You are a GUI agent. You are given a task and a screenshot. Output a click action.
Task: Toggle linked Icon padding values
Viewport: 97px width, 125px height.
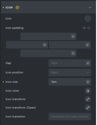click(x=84, y=28)
